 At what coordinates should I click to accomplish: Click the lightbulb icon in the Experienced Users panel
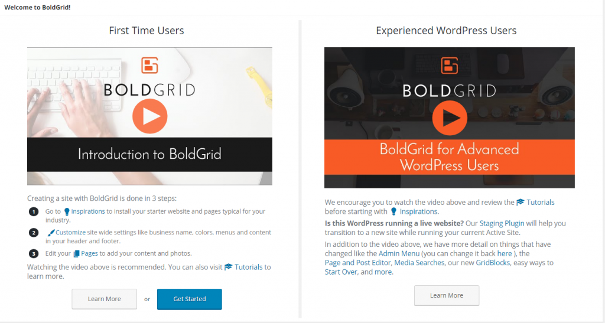(393, 211)
